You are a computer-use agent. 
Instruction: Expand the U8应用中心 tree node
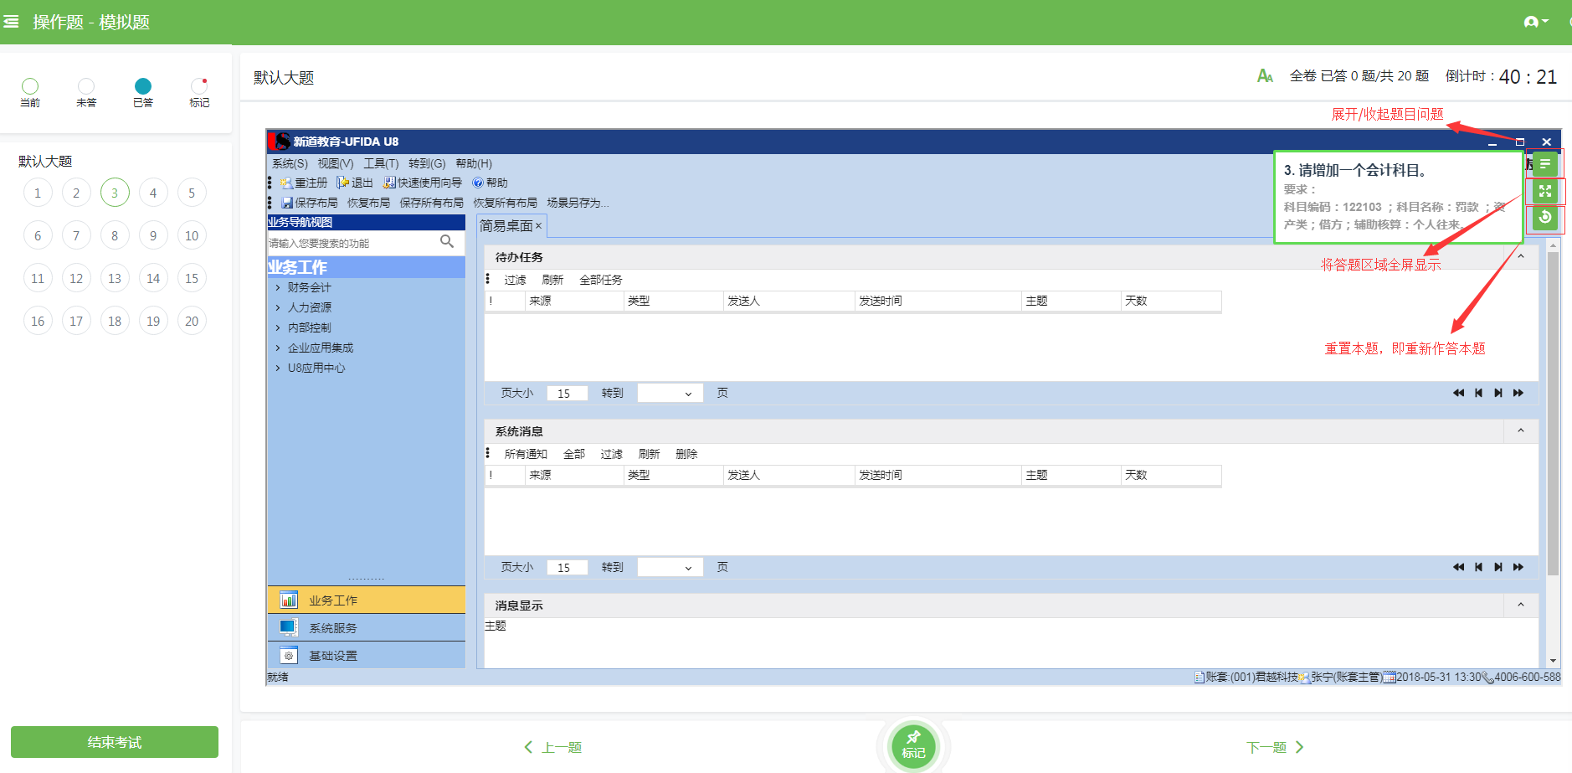pyautogui.click(x=278, y=368)
